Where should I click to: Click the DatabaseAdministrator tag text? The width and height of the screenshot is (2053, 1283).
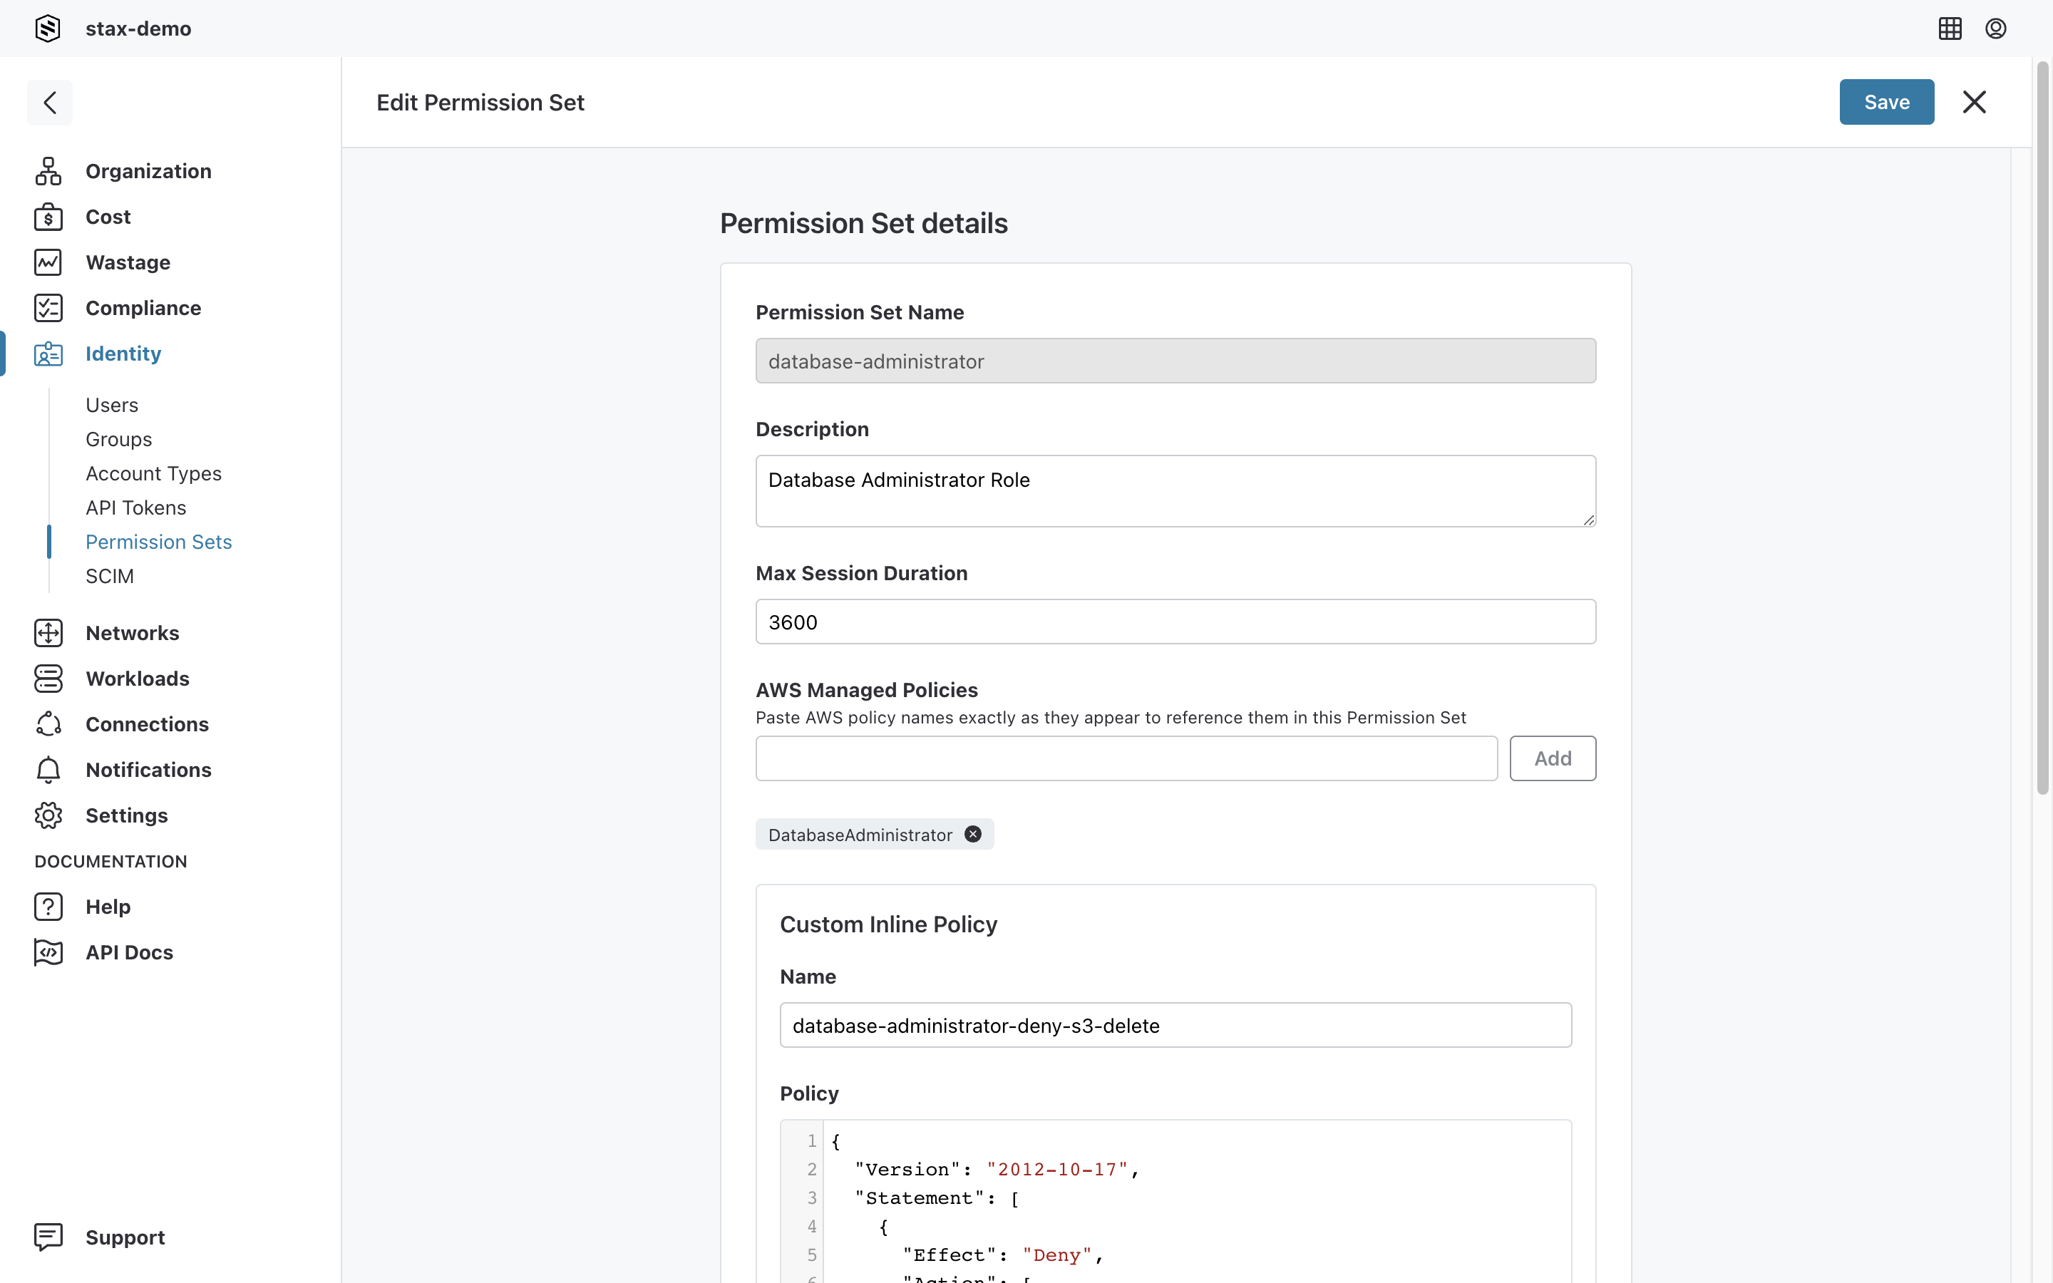860,835
